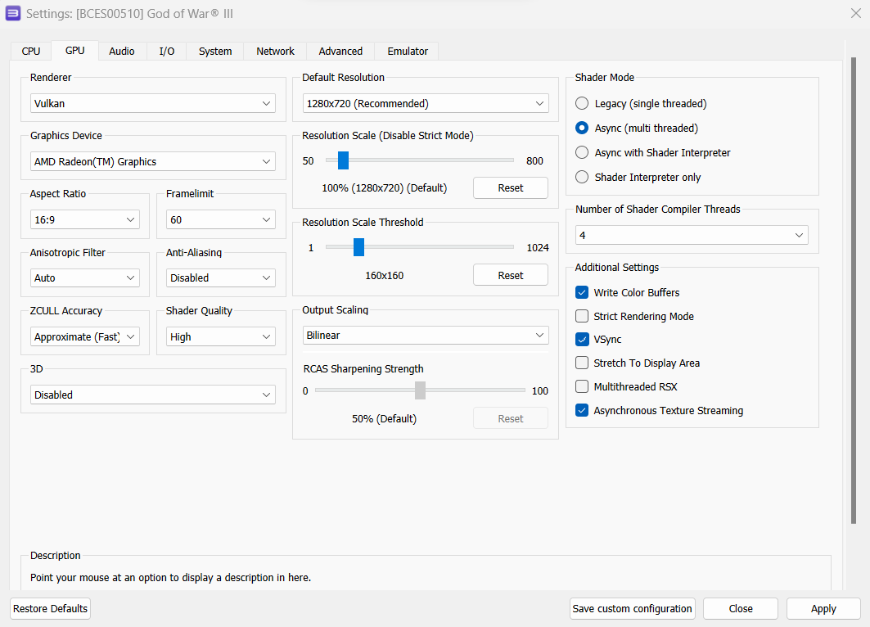Click the 'Point your mouse at an option' description text
The height and width of the screenshot is (627, 870).
point(170,578)
